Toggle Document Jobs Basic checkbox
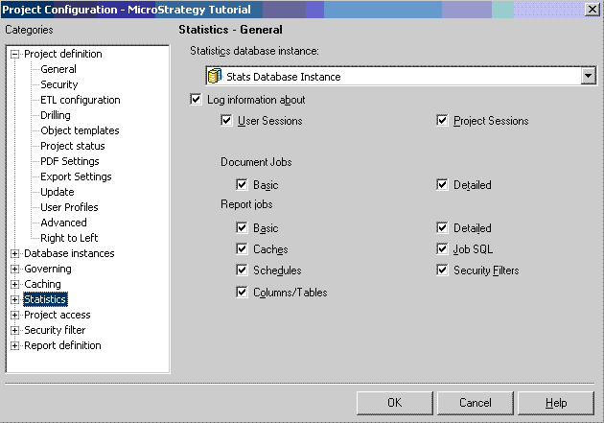 click(x=242, y=185)
